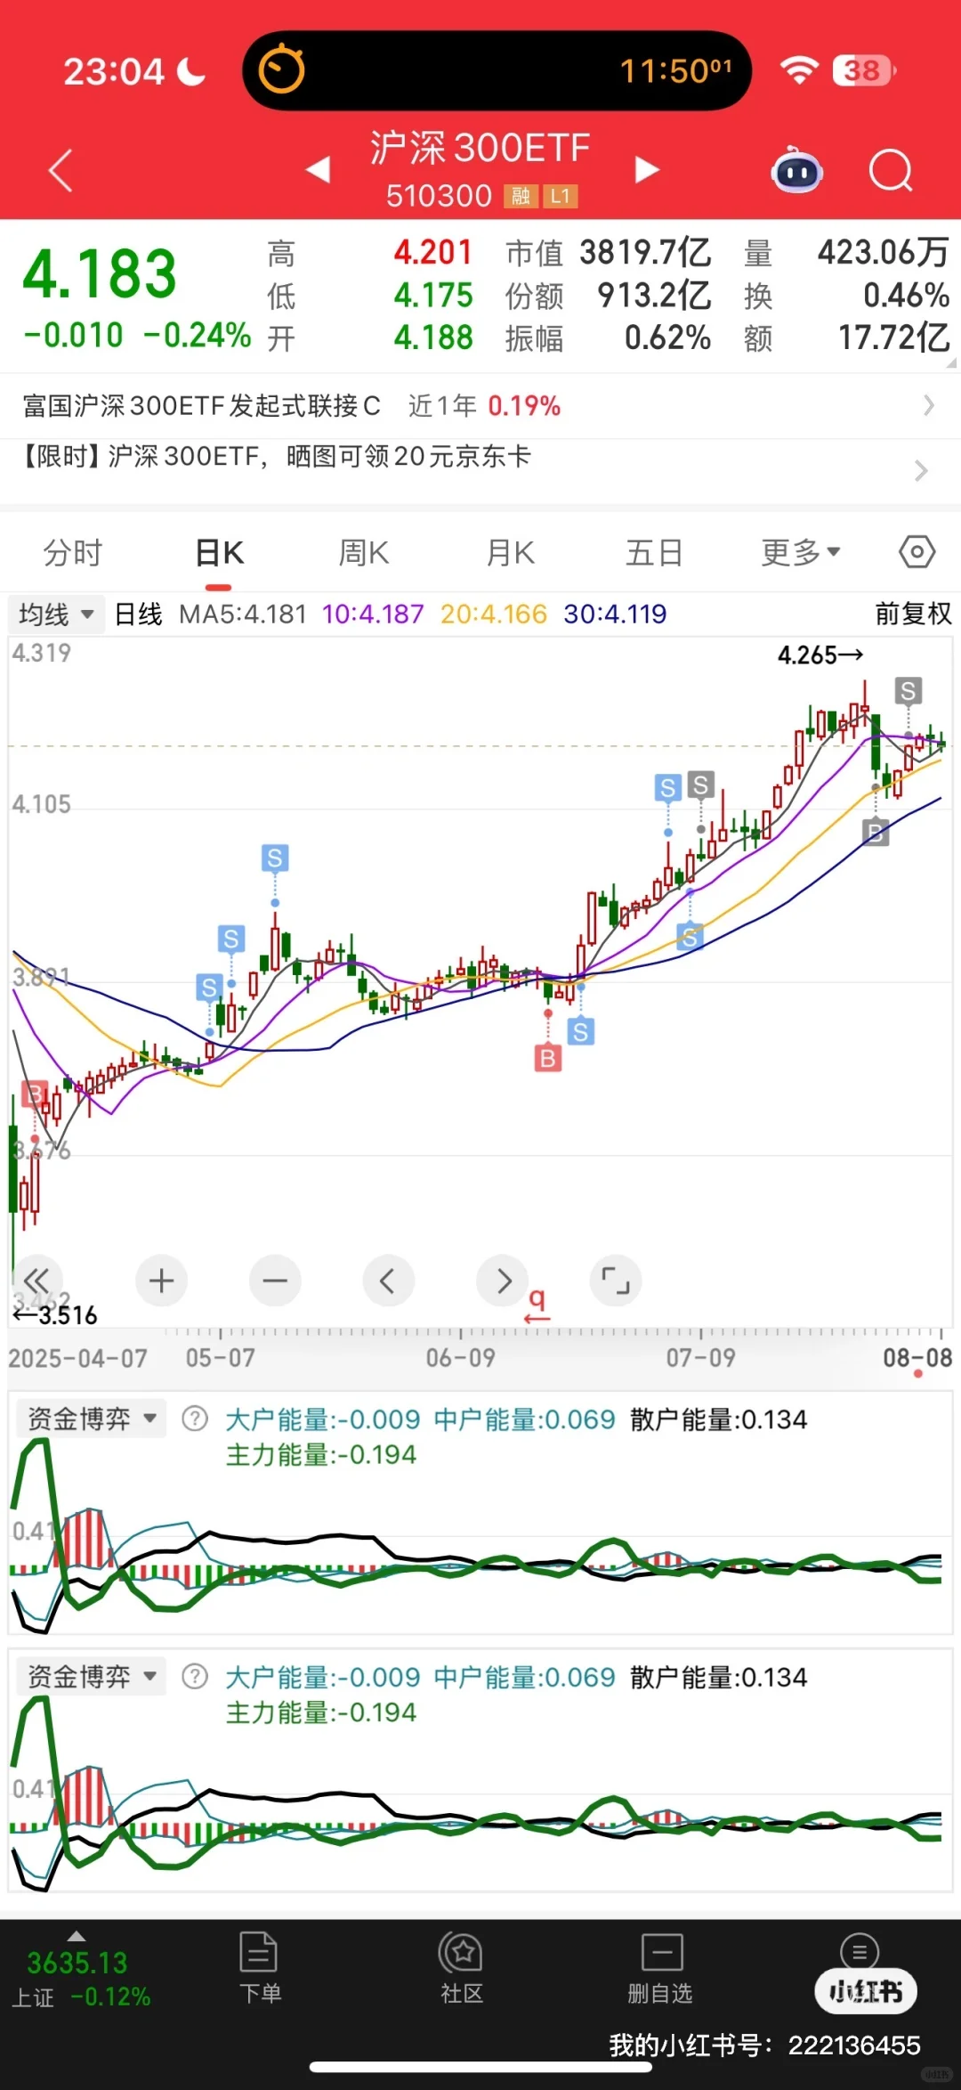Viewport: 961px width, 2090px height.
Task: Switch to 五日 five-day tab
Action: [x=654, y=553]
